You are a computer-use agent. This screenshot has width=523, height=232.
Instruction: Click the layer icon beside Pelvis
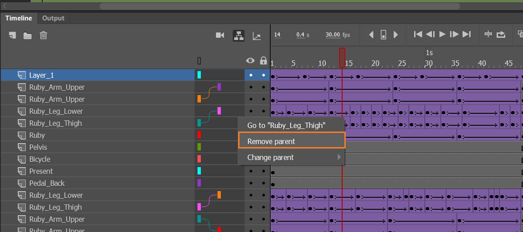[22, 147]
